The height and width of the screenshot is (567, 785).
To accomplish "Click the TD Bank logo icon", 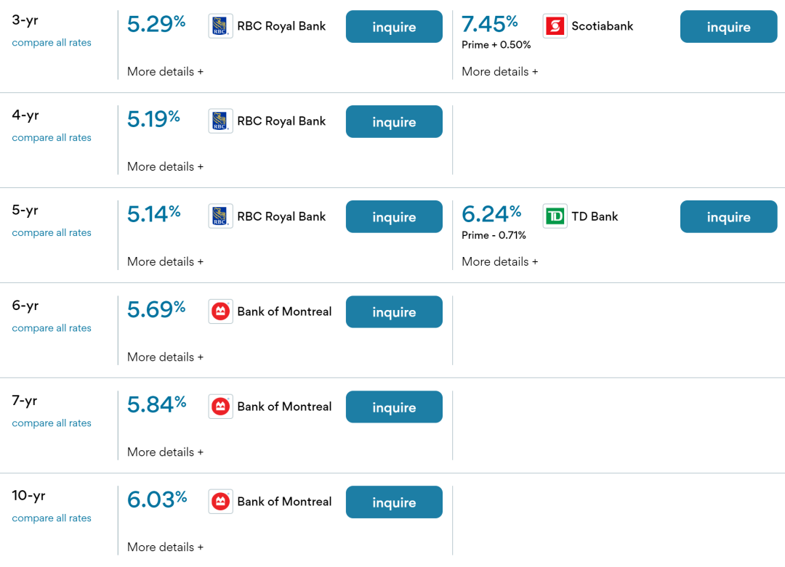I will click(555, 216).
